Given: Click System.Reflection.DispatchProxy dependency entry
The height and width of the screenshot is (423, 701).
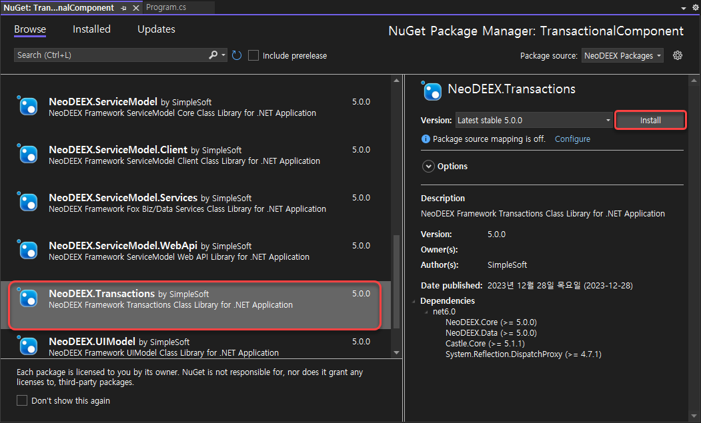Looking at the screenshot, I should tap(524, 354).
